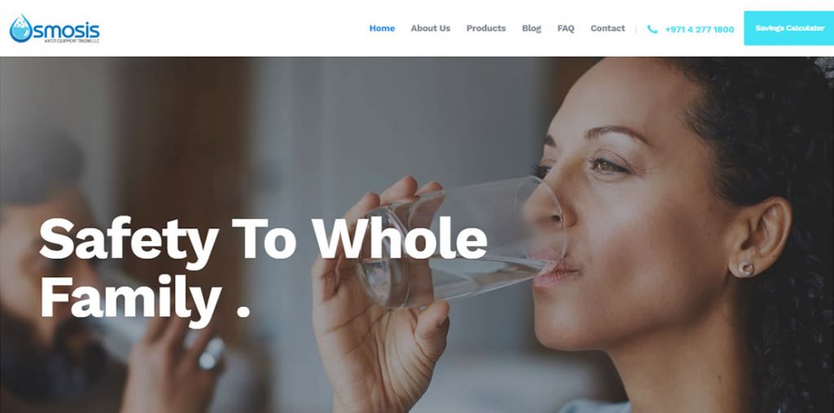Call the +971 4 277 1800 number link

pos(700,29)
